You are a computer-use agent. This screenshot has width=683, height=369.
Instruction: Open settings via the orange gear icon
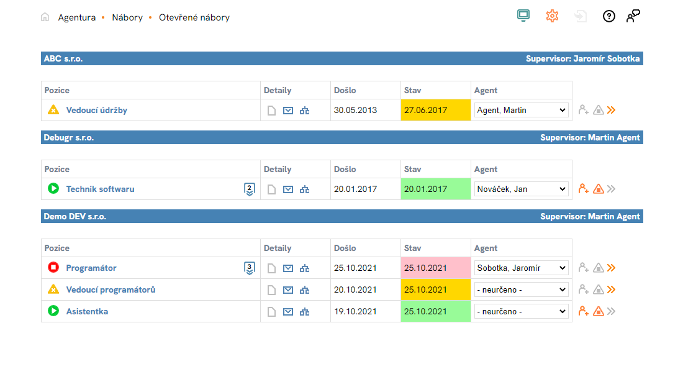(x=552, y=16)
